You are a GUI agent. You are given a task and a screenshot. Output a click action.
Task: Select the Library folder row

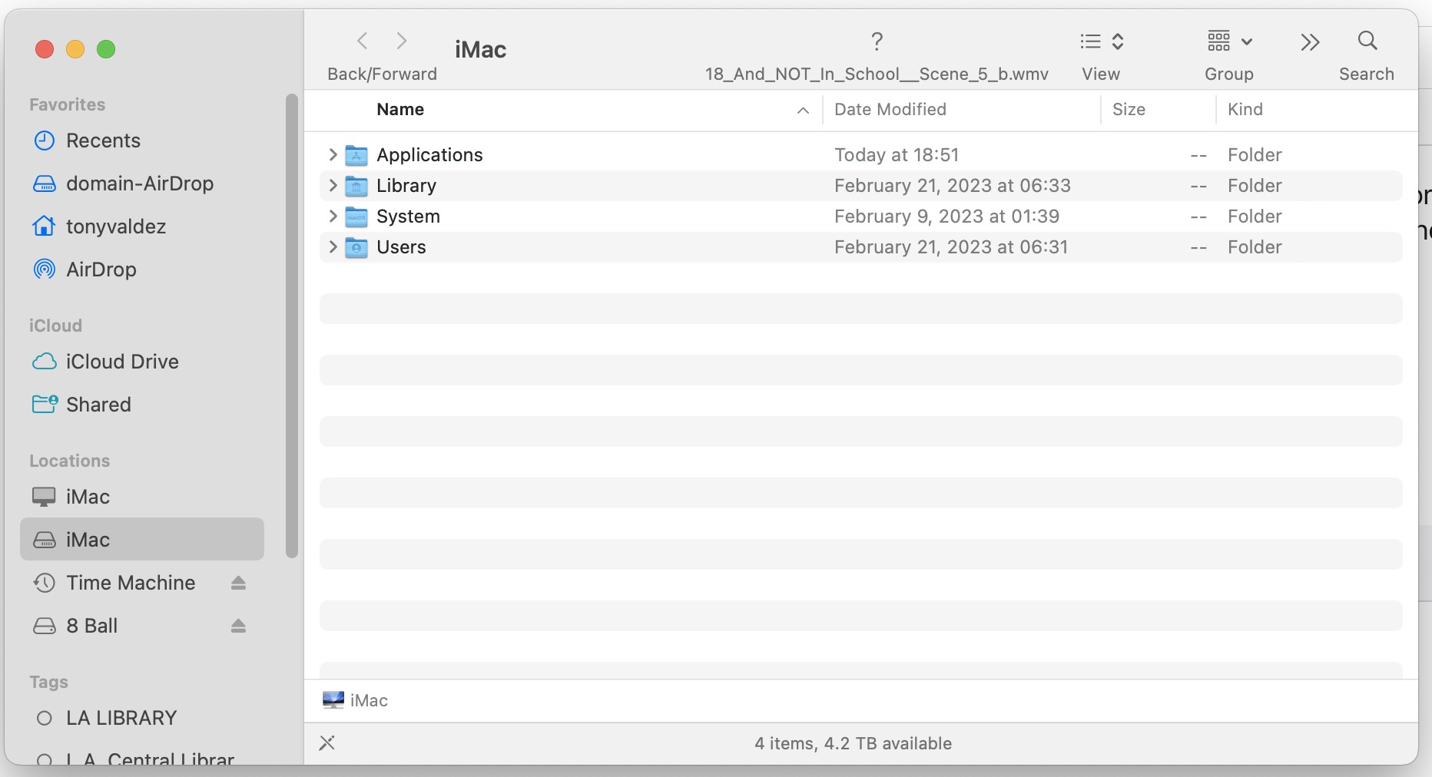pyautogui.click(x=860, y=185)
